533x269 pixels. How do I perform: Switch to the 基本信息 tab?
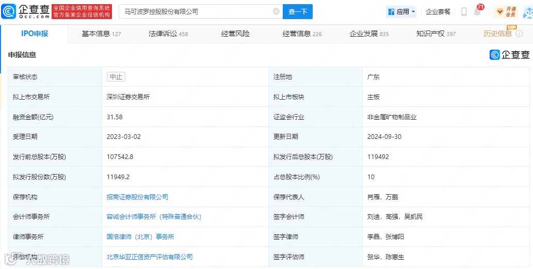click(101, 34)
